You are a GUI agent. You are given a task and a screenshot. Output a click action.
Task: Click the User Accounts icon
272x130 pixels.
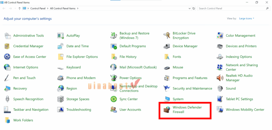click(114, 110)
